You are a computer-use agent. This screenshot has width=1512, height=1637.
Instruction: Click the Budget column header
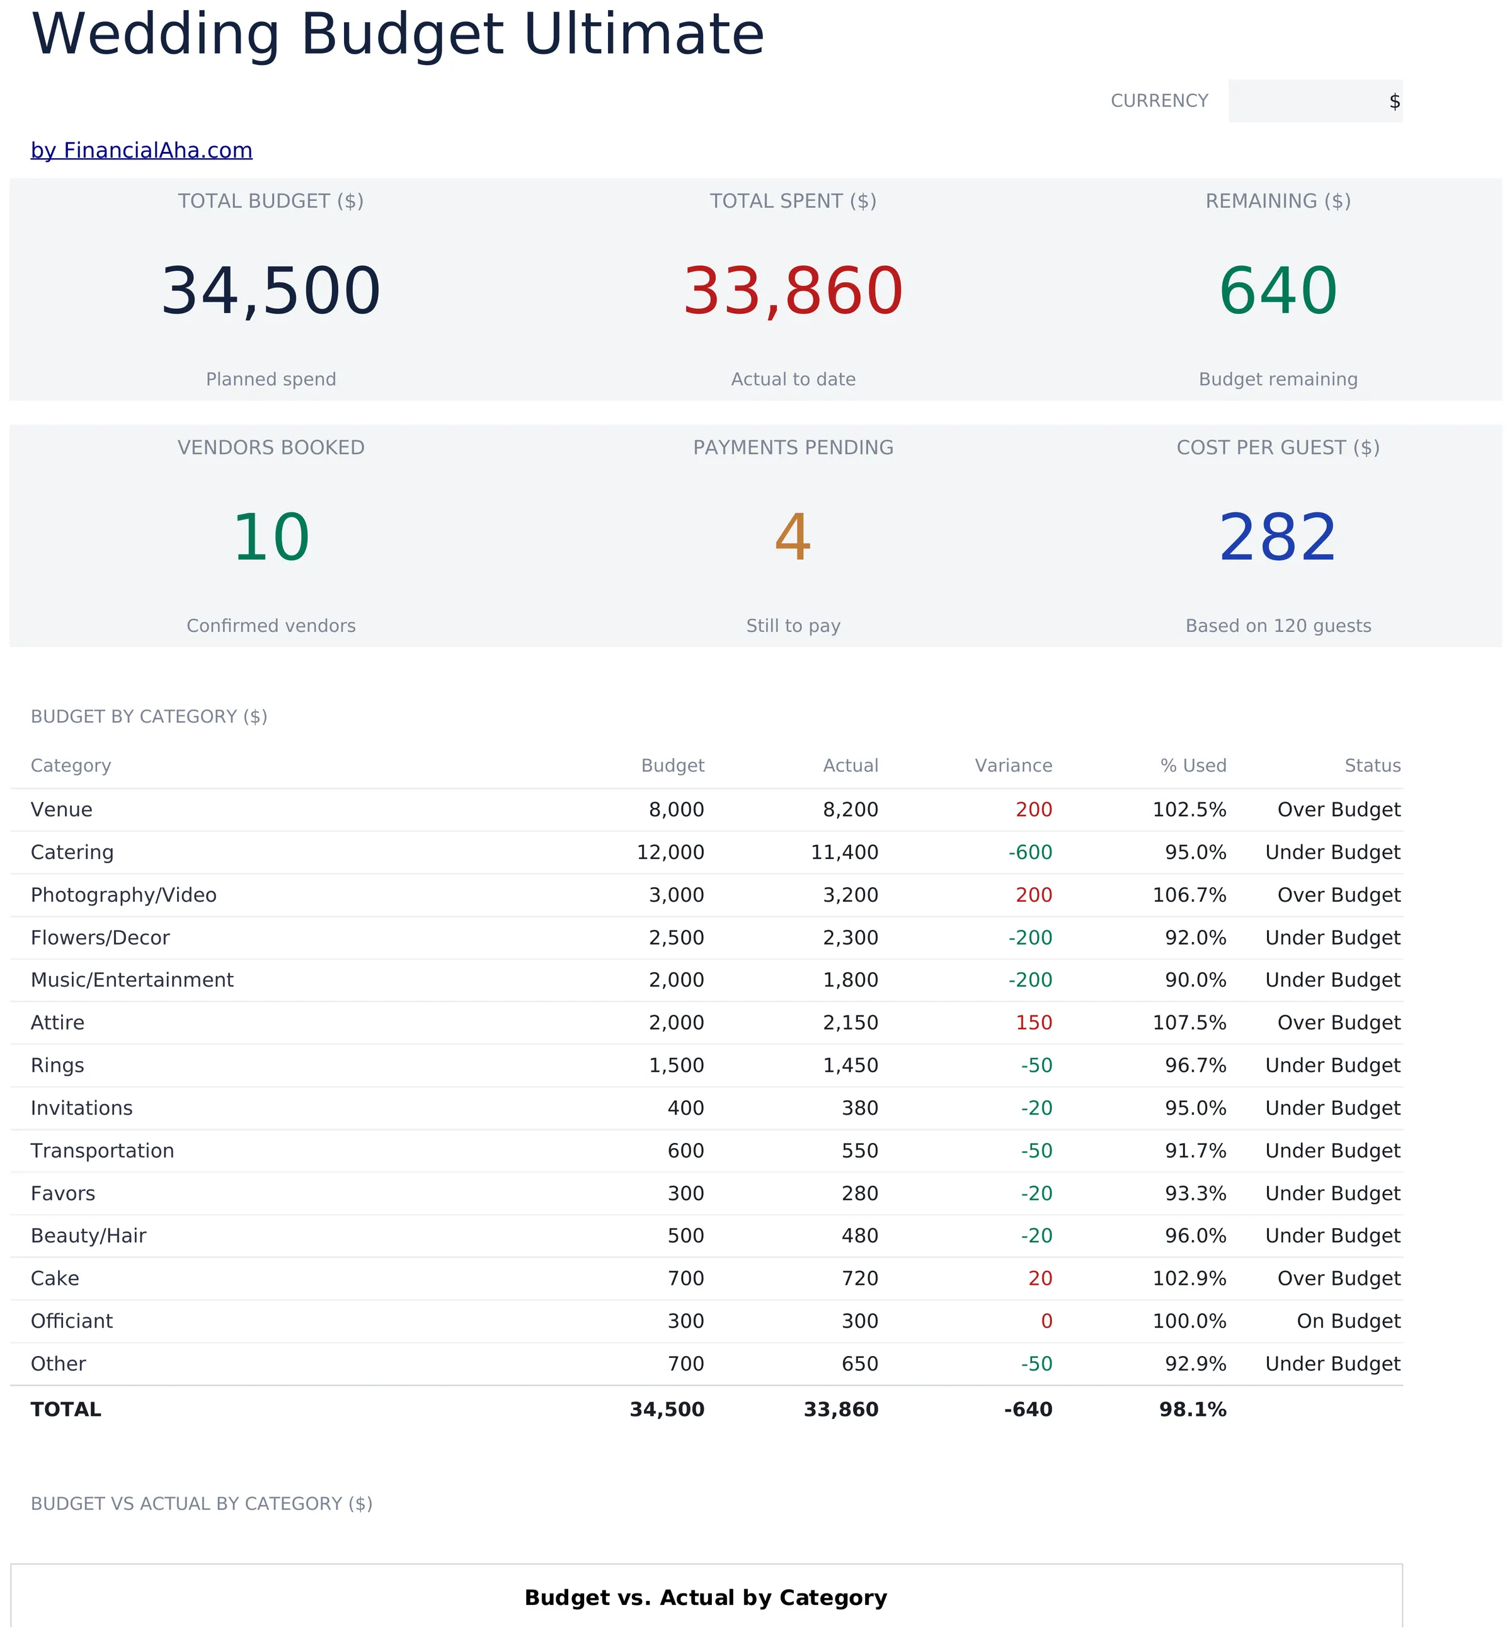673,766
